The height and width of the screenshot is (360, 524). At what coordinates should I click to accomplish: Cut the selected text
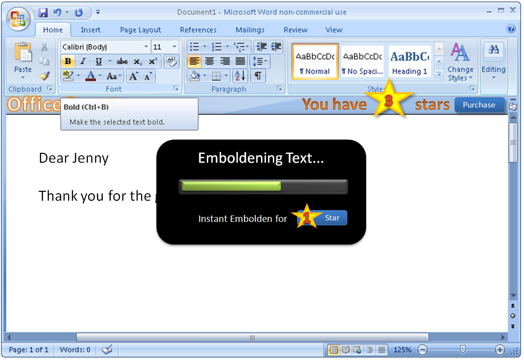(x=44, y=47)
